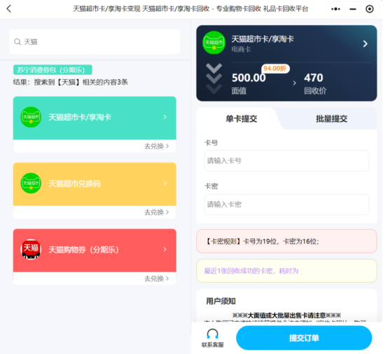This screenshot has height=354, width=388.
Task: Select the 苏宁消费券包 (分期乐) tag
Action: click(53, 70)
